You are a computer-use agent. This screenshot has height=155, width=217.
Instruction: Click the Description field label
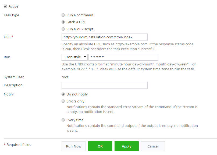pyautogui.click(x=13, y=85)
